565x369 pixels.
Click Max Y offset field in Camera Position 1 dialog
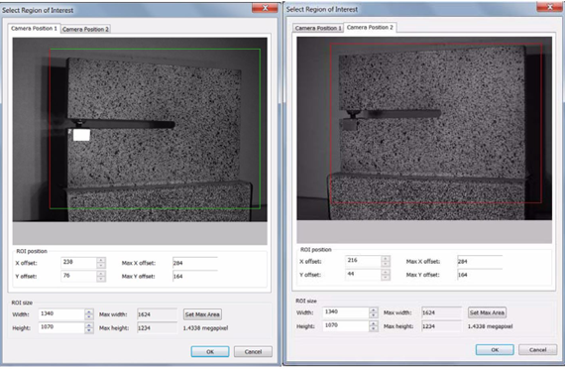[195, 277]
